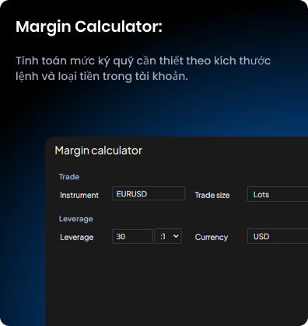Screen dimensions: 308x326
Task: Select the blue Trade section heading
Action: pyautogui.click(x=69, y=177)
